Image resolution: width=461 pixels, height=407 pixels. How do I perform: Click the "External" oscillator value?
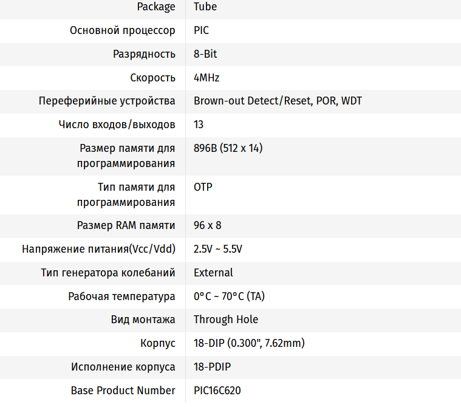tap(213, 273)
